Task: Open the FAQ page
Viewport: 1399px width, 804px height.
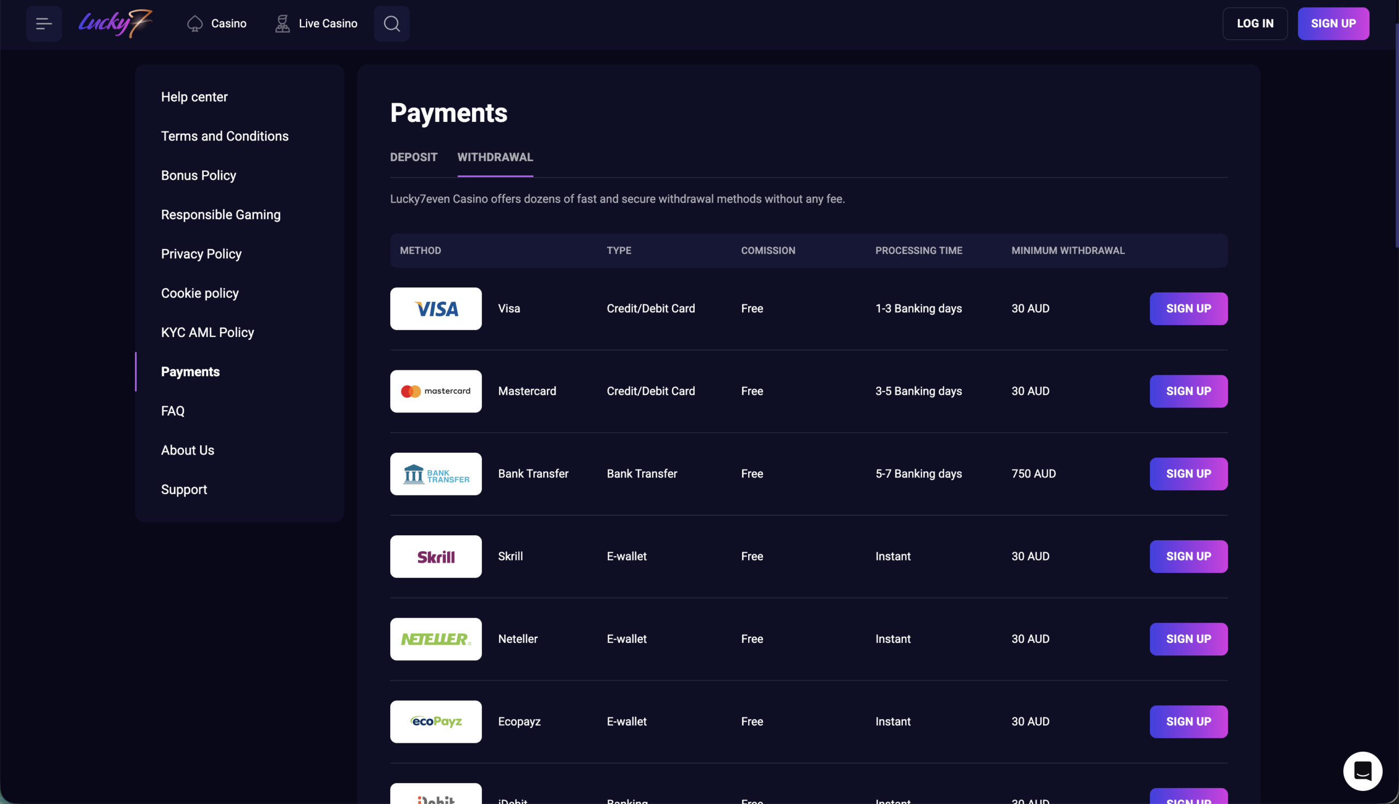Action: 173,411
